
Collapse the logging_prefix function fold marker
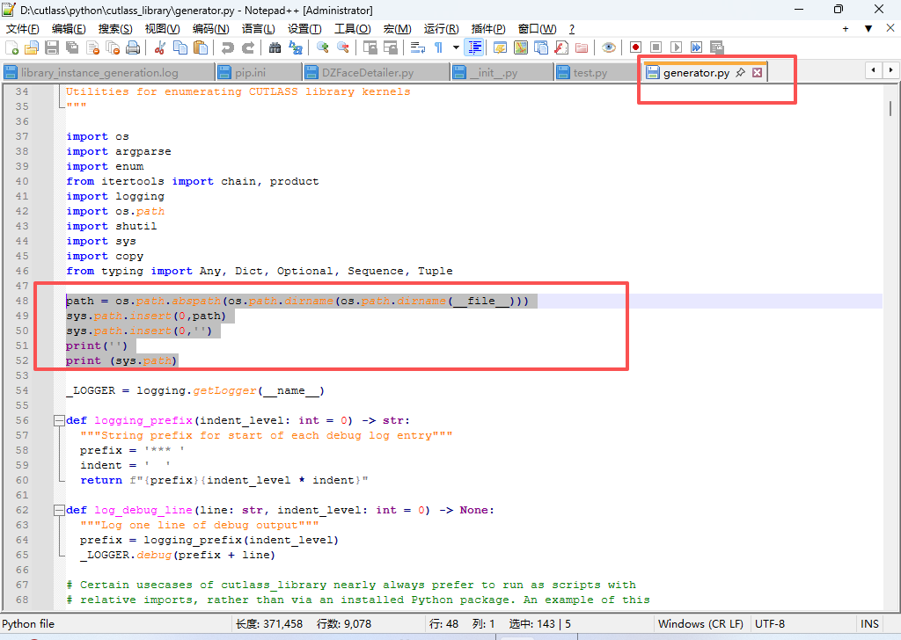point(59,421)
